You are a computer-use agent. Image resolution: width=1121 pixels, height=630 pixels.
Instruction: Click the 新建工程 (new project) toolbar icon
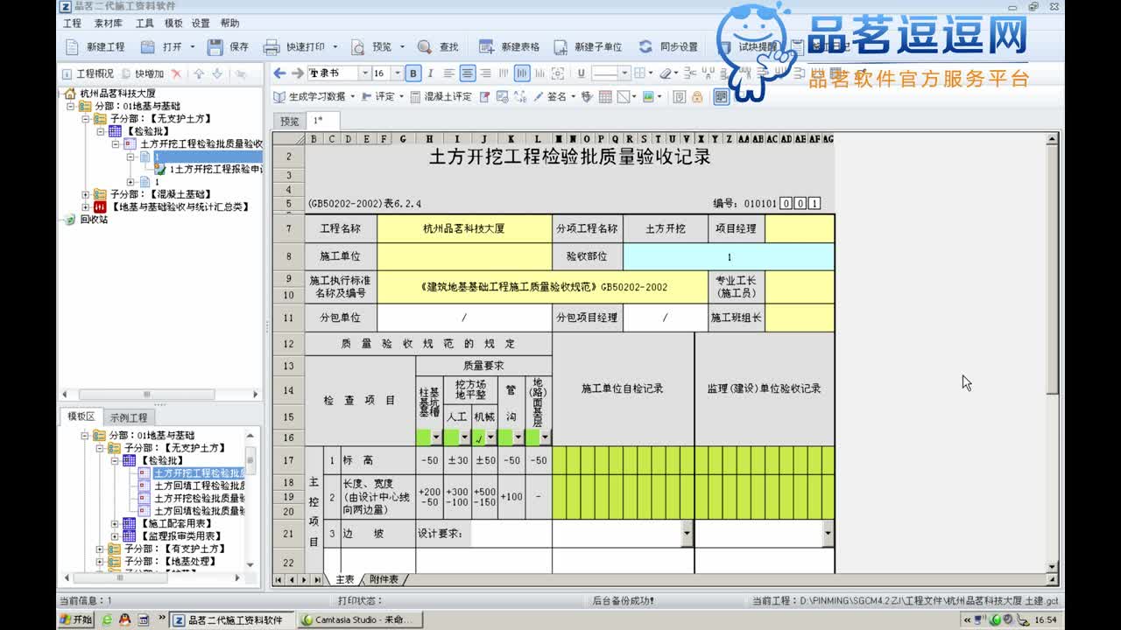73,46
